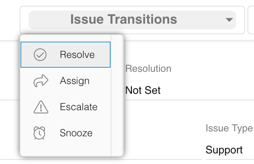
Task: Click the Issue Type field label
Action: (x=229, y=129)
